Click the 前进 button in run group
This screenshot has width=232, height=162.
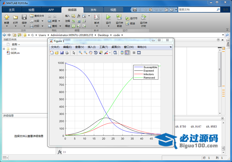tap(130, 23)
